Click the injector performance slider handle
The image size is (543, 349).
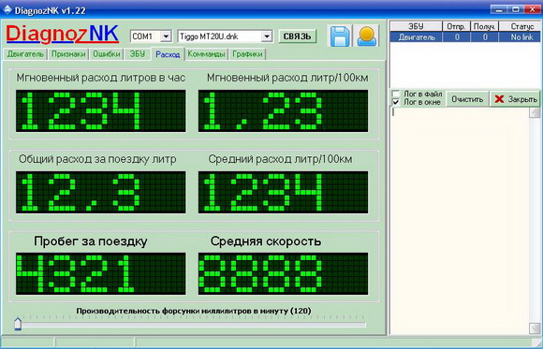tap(18, 324)
